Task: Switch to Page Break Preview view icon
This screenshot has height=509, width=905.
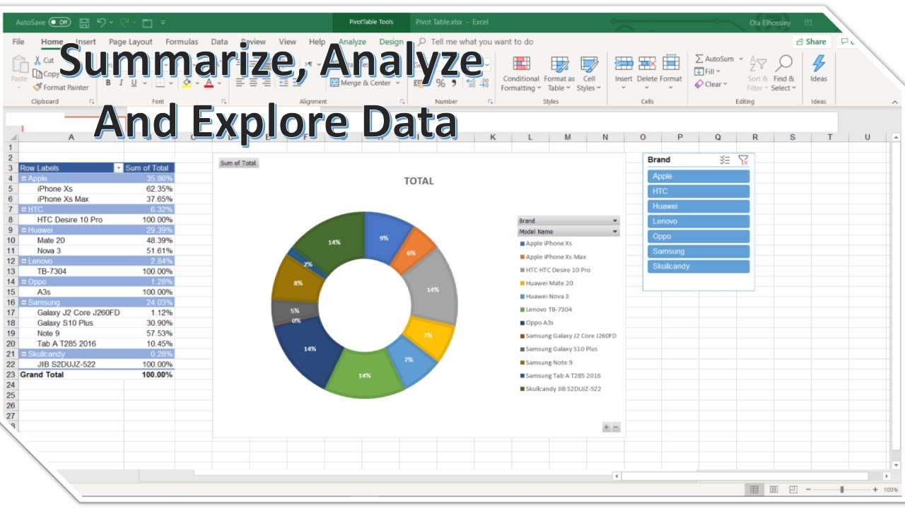Action: pyautogui.click(x=793, y=489)
